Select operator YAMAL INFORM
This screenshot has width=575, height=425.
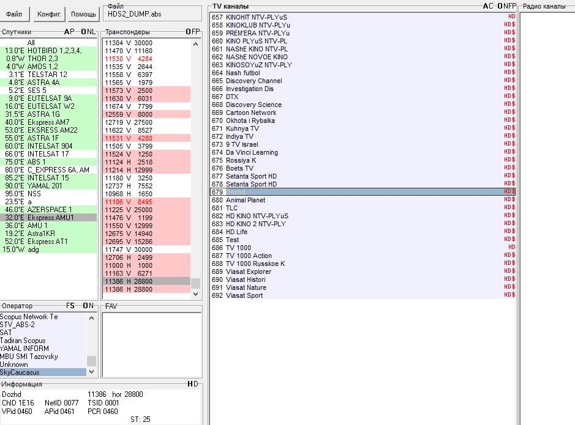coord(43,349)
